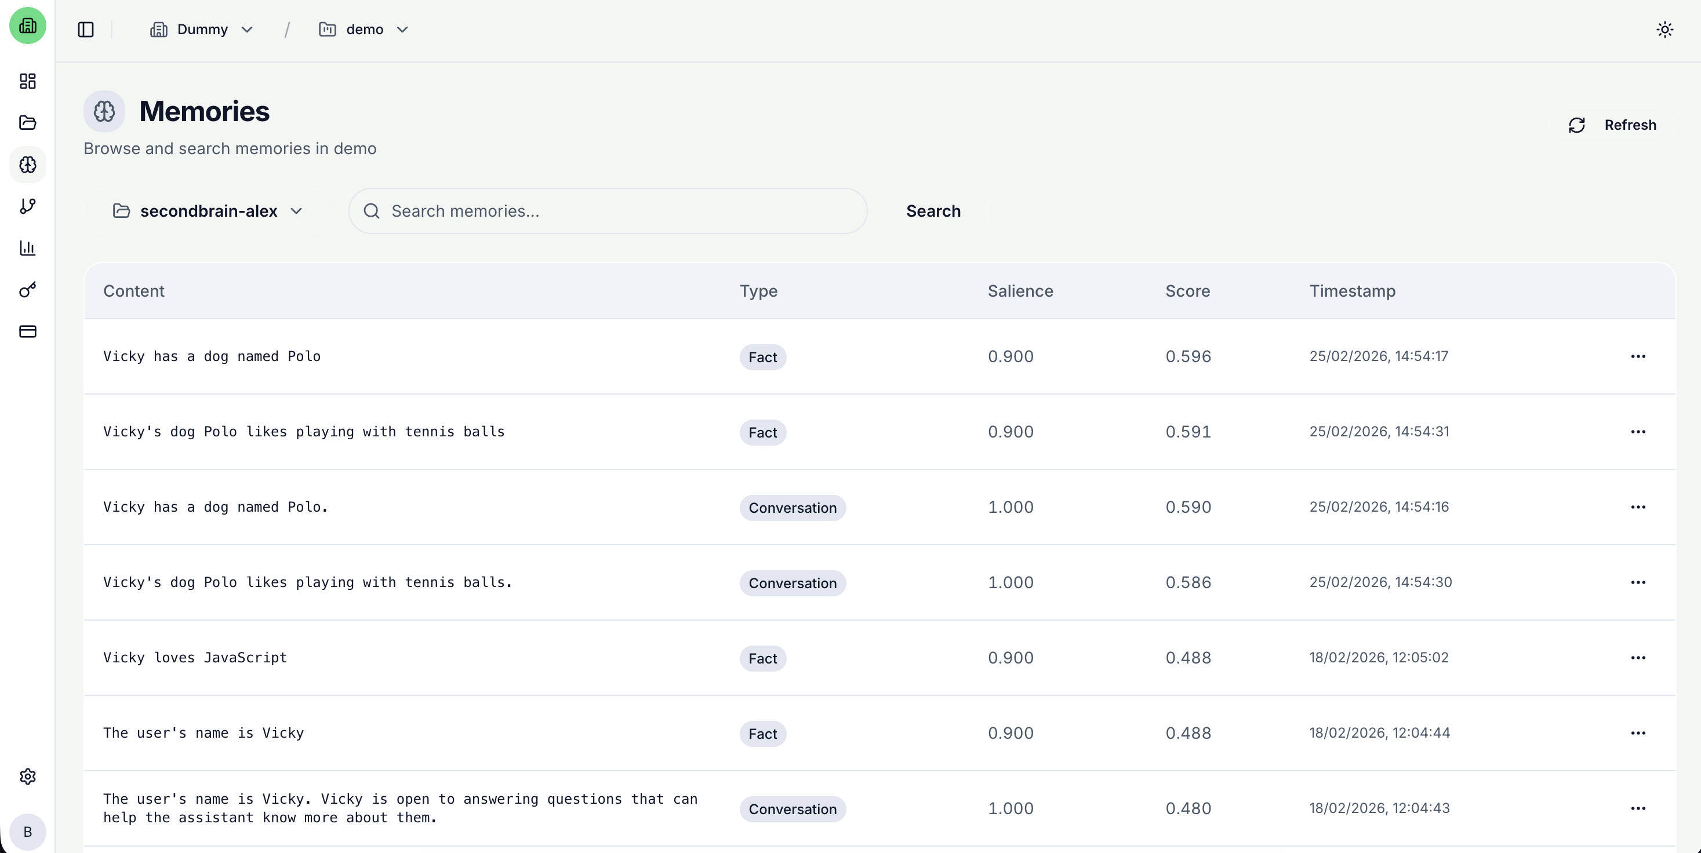Click the green workspace logo at top left
Viewport: 1701px width, 853px height.
pos(28,27)
